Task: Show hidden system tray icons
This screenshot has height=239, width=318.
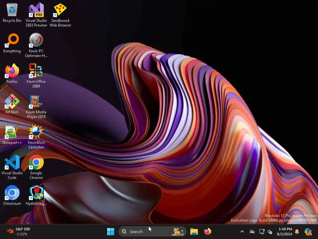Action: coord(242,232)
